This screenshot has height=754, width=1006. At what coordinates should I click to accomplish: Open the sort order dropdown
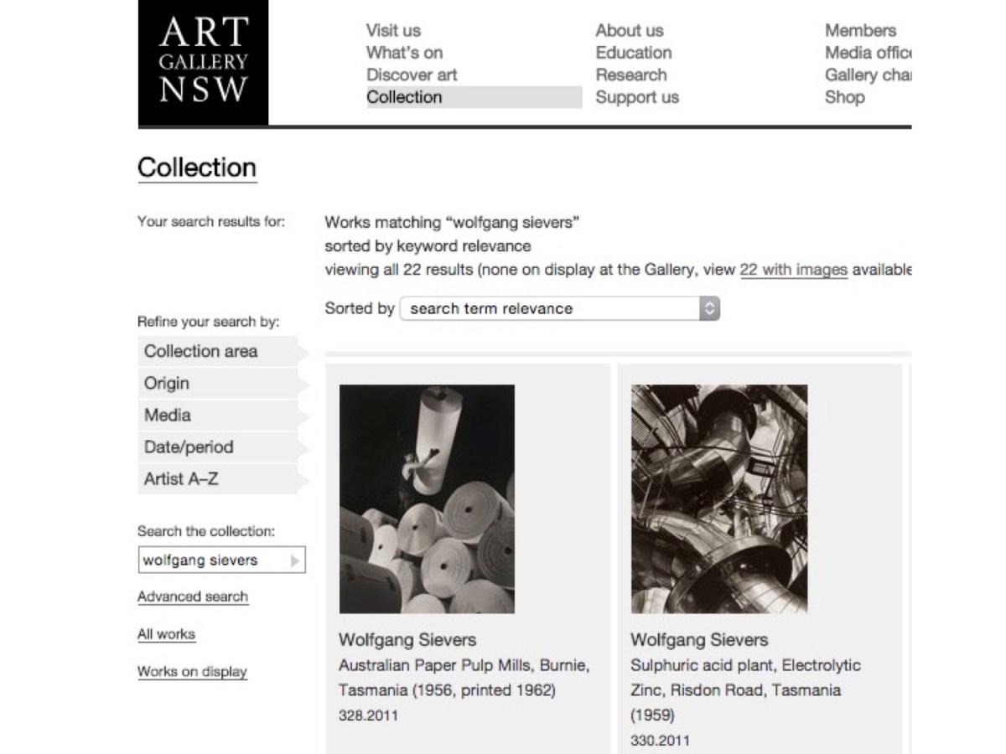[559, 308]
